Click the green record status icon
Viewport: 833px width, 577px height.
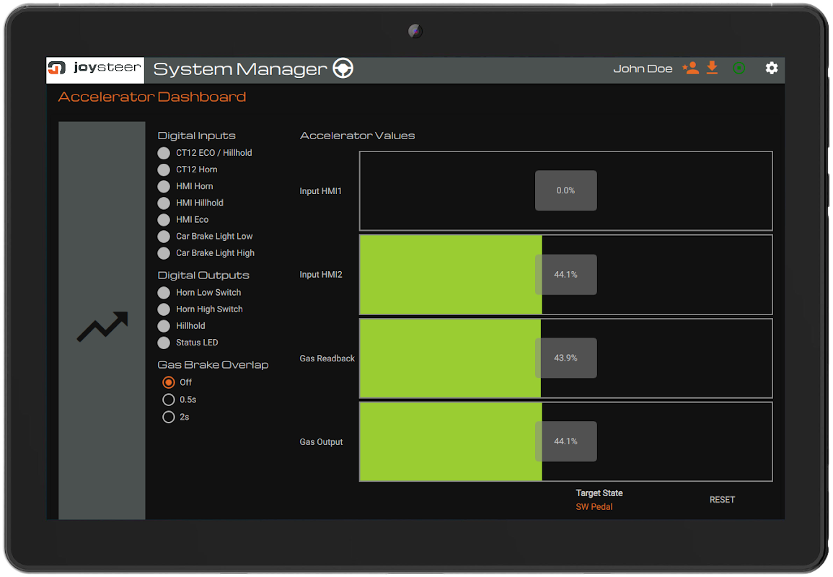click(x=739, y=69)
